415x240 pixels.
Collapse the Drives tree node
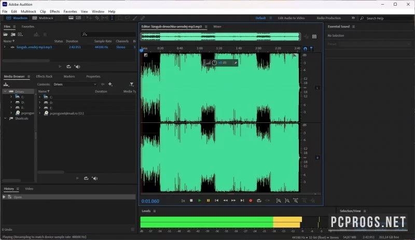[5, 91]
